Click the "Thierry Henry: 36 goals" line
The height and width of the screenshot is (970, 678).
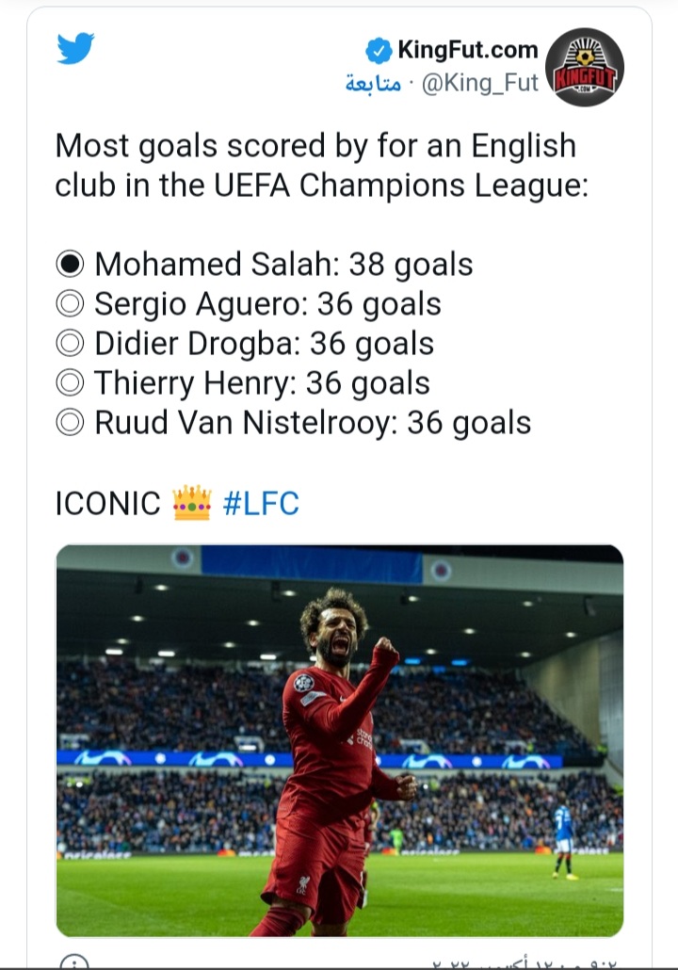pyautogui.click(x=262, y=383)
